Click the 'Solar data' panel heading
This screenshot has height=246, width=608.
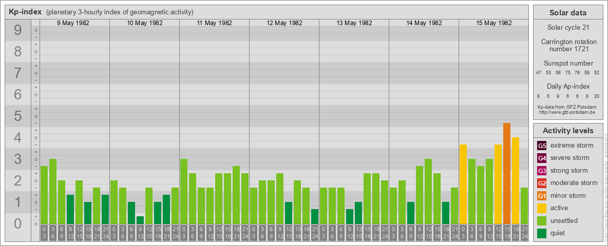click(x=568, y=13)
